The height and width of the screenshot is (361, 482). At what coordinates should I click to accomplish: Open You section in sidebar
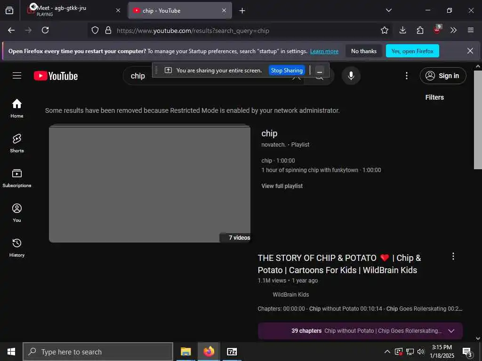click(17, 213)
